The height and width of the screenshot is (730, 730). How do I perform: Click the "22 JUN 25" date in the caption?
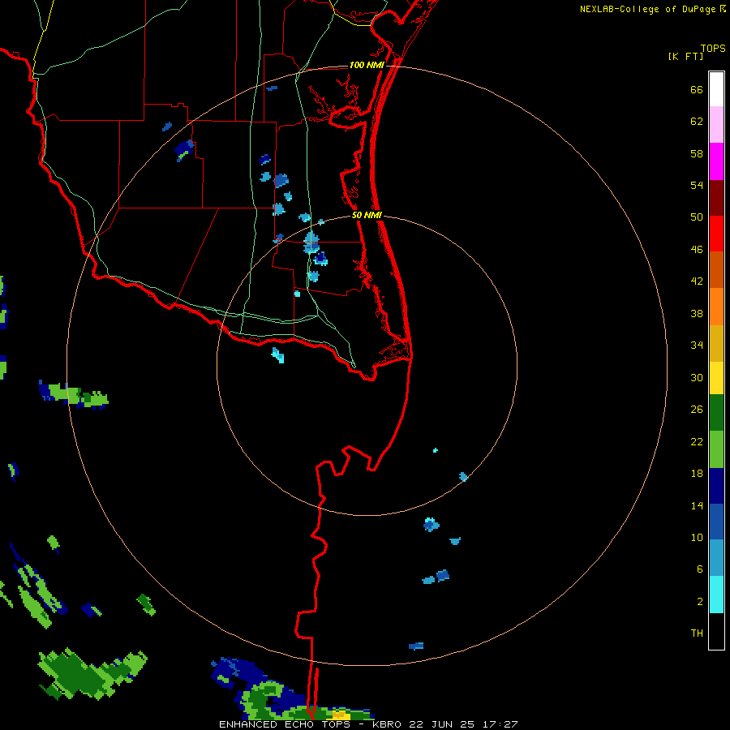(x=441, y=724)
